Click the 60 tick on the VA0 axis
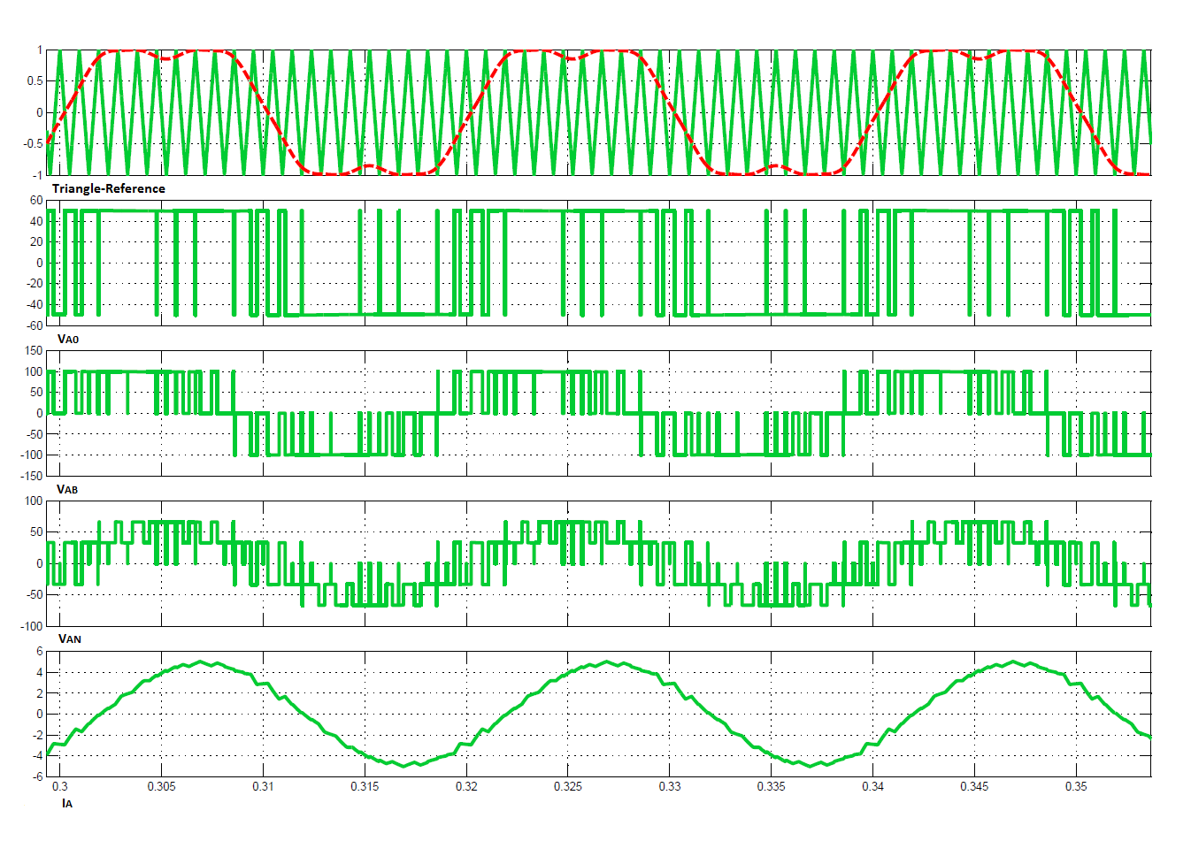The image size is (1191, 841). coord(36,201)
